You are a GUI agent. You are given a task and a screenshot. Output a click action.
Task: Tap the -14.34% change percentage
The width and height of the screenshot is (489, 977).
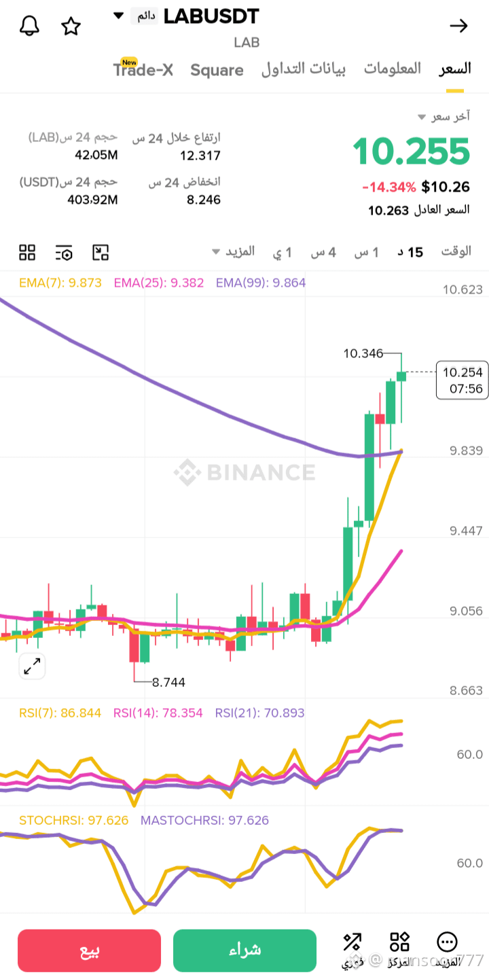click(388, 187)
